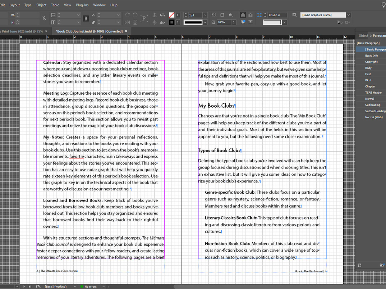This screenshot has width=386, height=289.
Task: Click the opacity icon beside 100%
Action: tap(213, 22)
